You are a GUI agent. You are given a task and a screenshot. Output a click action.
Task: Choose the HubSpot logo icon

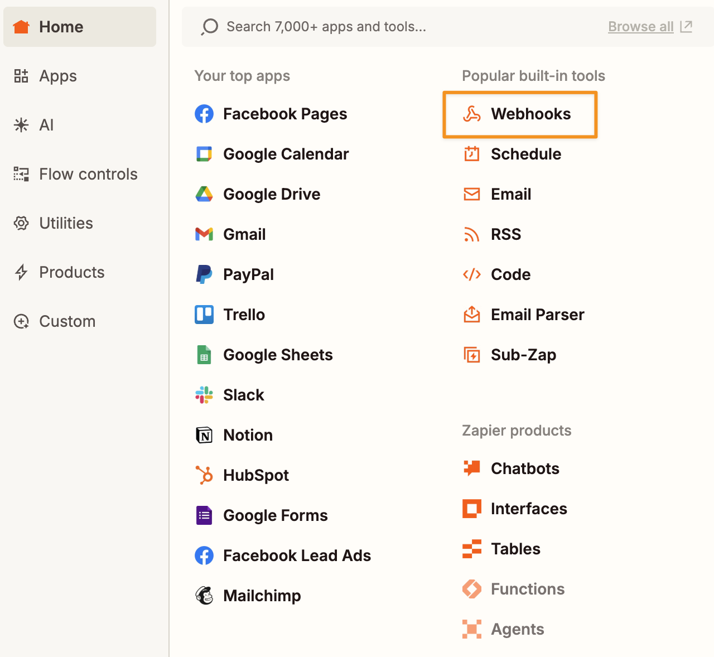[204, 475]
